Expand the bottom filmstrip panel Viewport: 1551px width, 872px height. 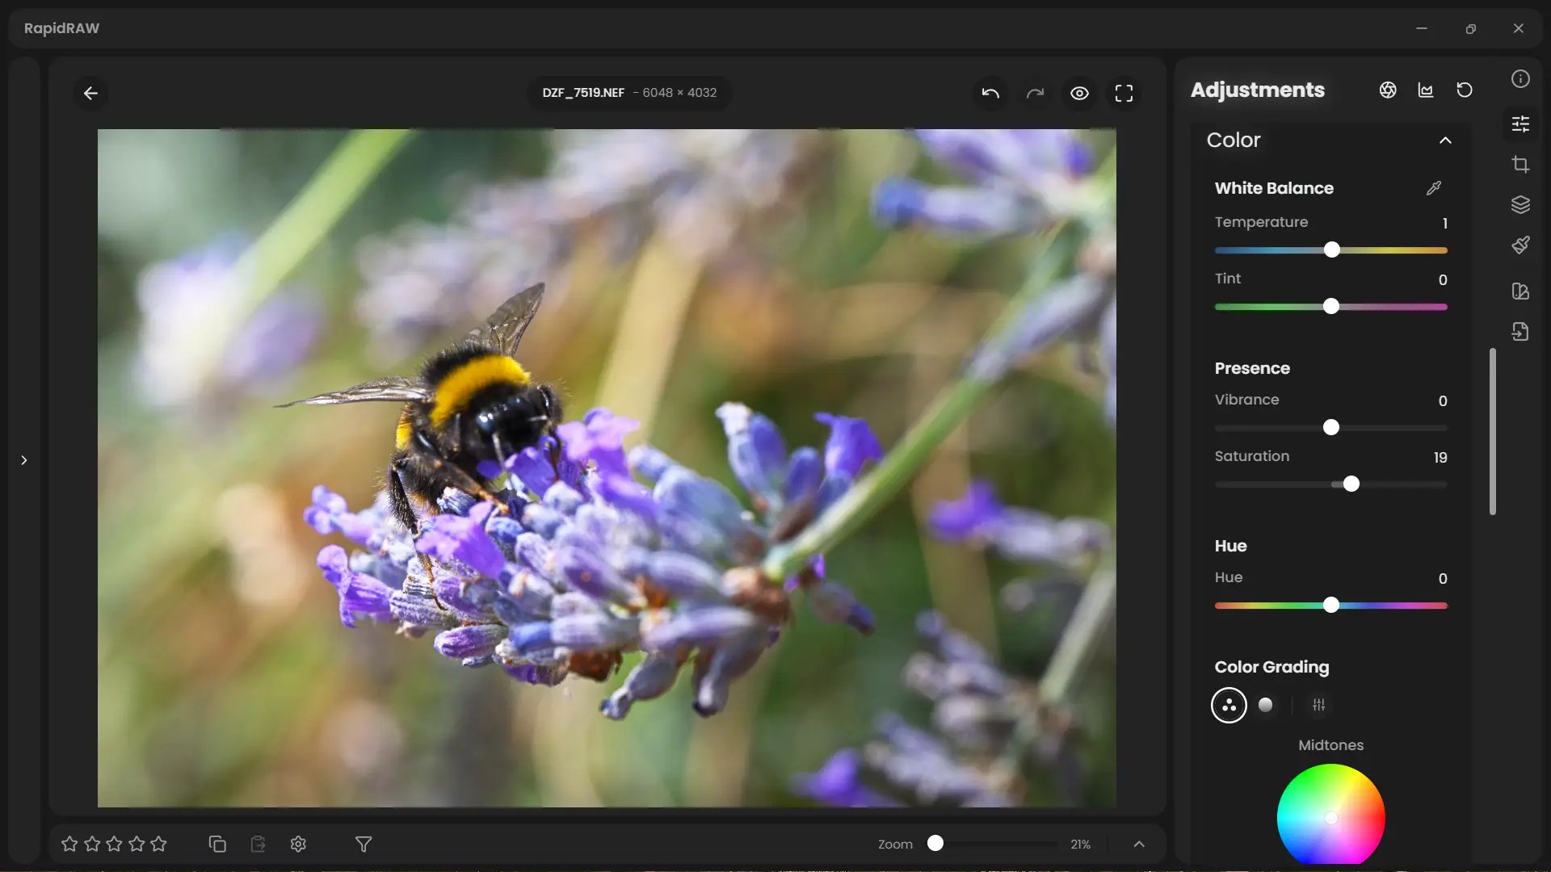click(x=1139, y=844)
